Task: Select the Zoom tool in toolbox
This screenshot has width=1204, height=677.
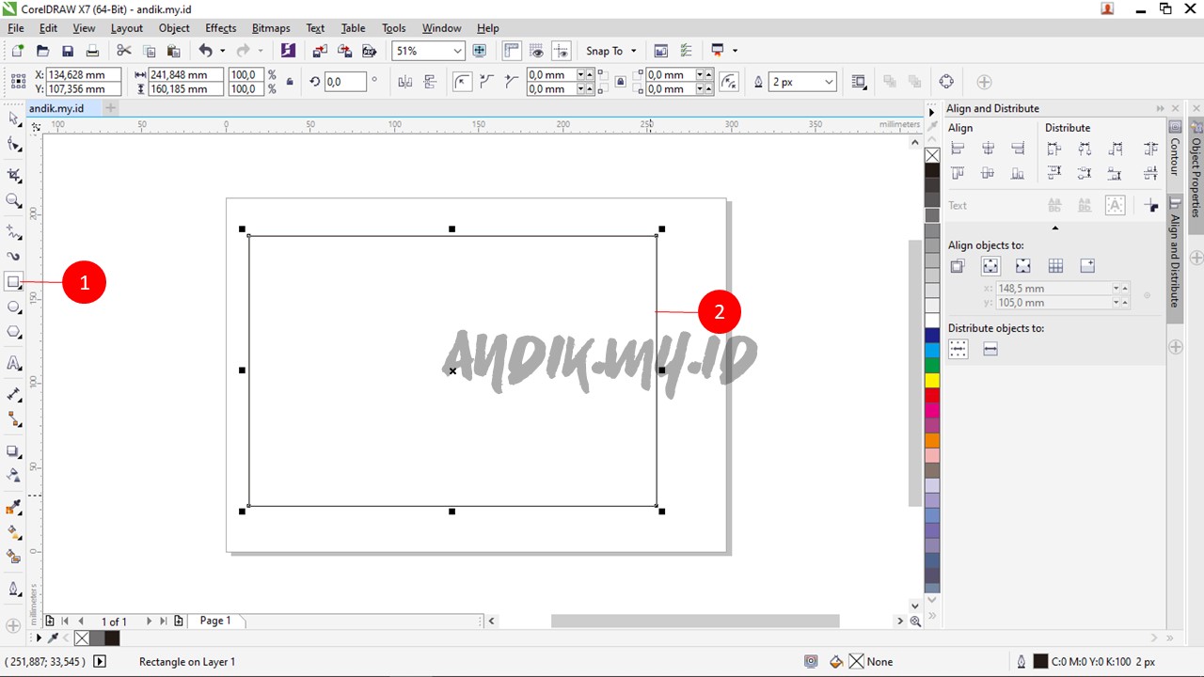Action: click(x=13, y=200)
